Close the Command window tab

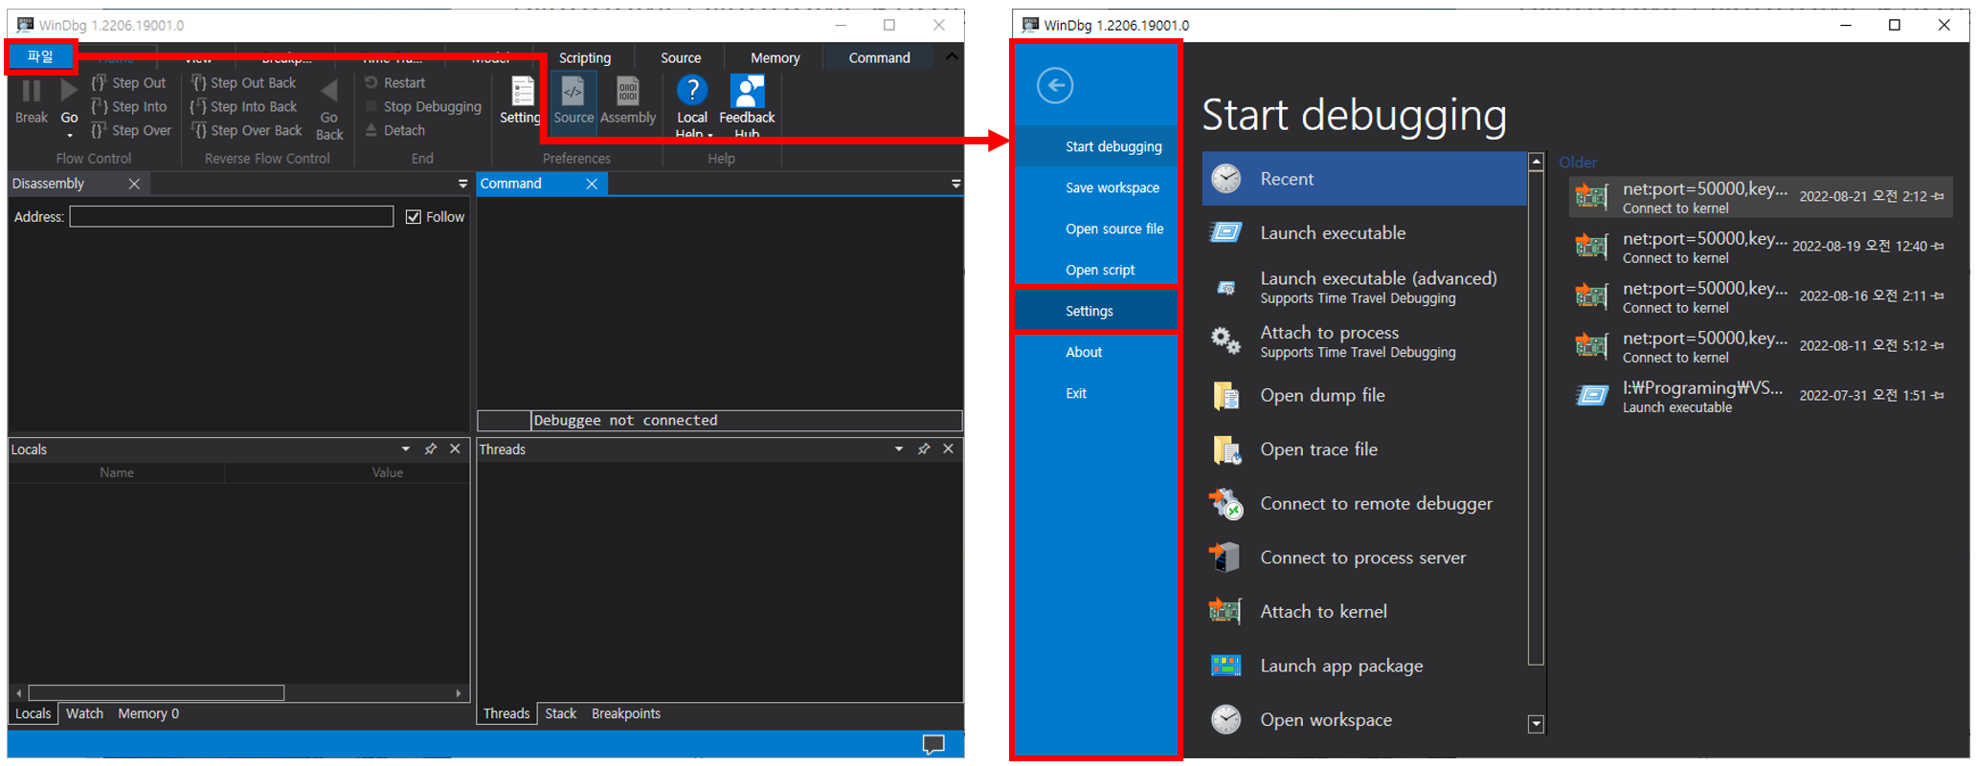(x=592, y=184)
